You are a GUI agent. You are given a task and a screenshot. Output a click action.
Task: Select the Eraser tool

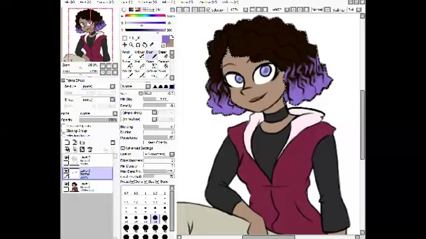tap(163, 54)
